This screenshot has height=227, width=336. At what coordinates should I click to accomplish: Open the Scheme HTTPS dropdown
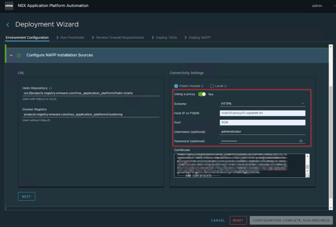coord(262,104)
